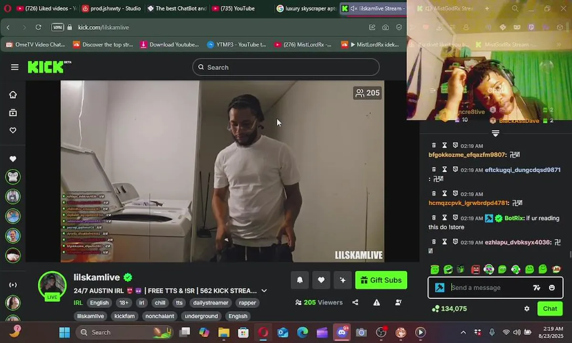
Task: Switch to The best ChatBot tab
Action: point(177,9)
